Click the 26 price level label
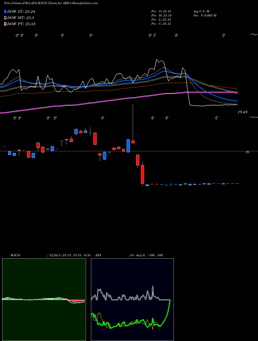 pyautogui.click(x=247, y=152)
